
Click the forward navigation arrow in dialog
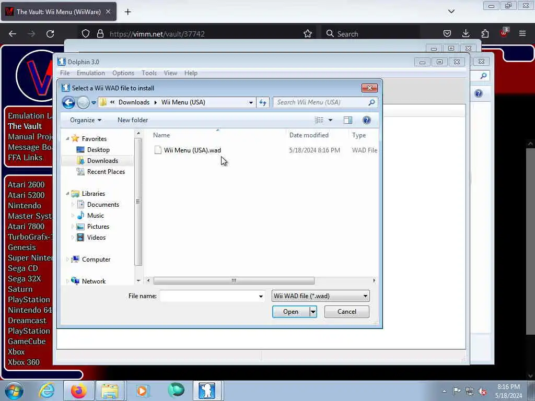coord(83,102)
